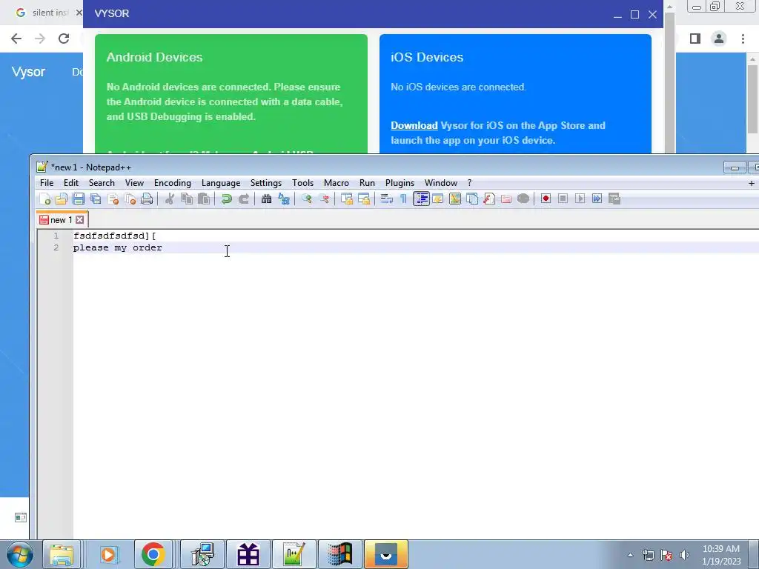Click the Synchronize vertical scrolling icon
The height and width of the screenshot is (569, 759).
pyautogui.click(x=347, y=199)
